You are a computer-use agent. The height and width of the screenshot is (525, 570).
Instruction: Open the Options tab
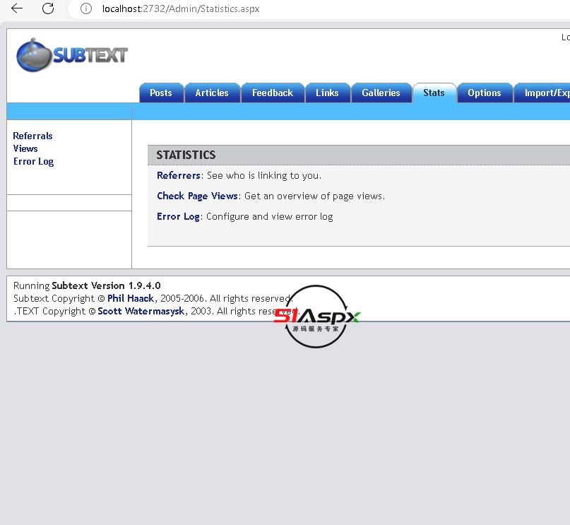tap(485, 93)
